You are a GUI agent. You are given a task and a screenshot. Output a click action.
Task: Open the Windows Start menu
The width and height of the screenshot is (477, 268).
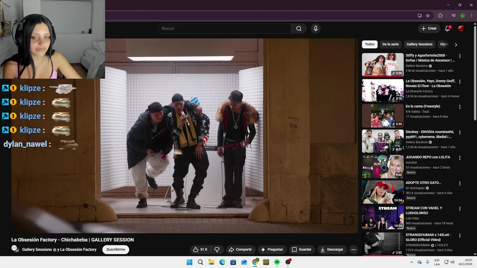tap(189, 262)
